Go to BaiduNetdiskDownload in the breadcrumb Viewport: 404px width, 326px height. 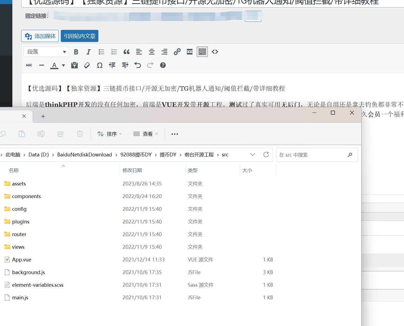84,155
